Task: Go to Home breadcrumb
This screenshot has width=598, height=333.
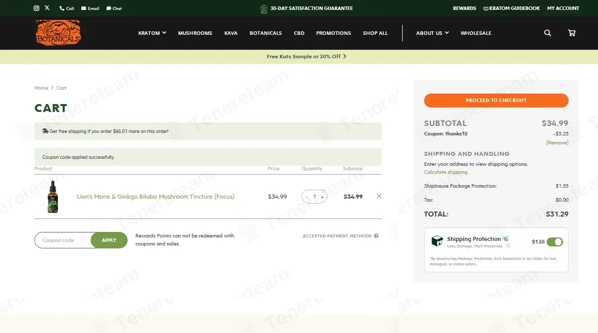Action: (x=41, y=88)
